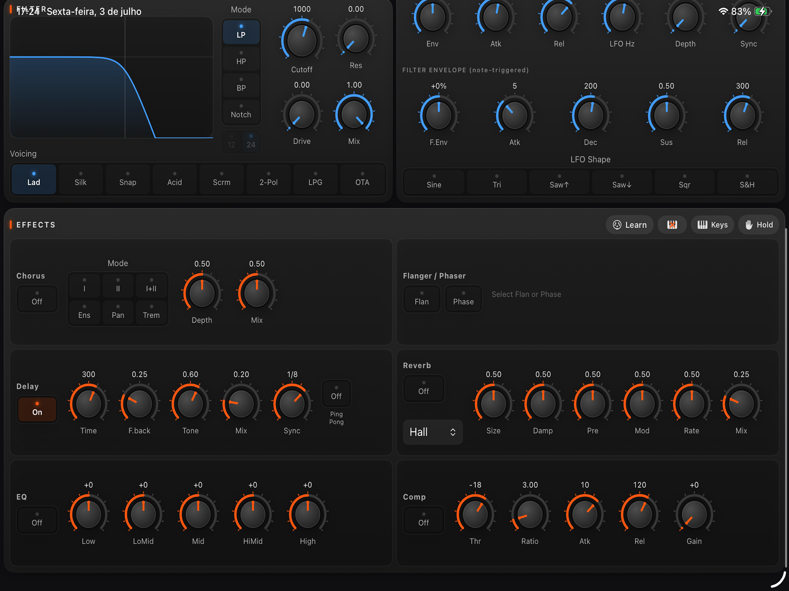Select OTA voicing tab
This screenshot has height=591, width=789.
coord(362,179)
